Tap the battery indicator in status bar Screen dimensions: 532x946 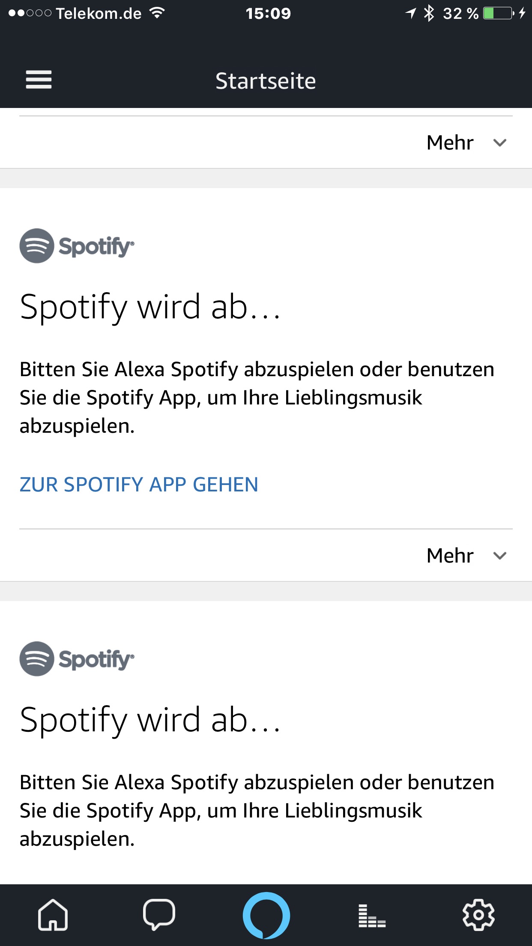point(498,13)
